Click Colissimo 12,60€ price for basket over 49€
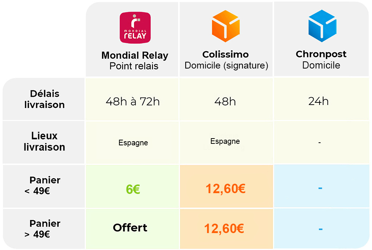This screenshot has height=250, width=372. (224, 228)
